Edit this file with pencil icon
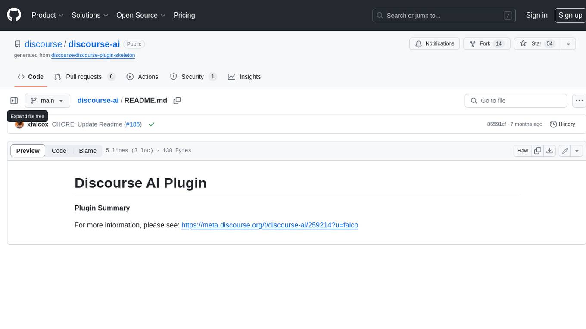Viewport: 586px width, 329px height. (x=565, y=151)
